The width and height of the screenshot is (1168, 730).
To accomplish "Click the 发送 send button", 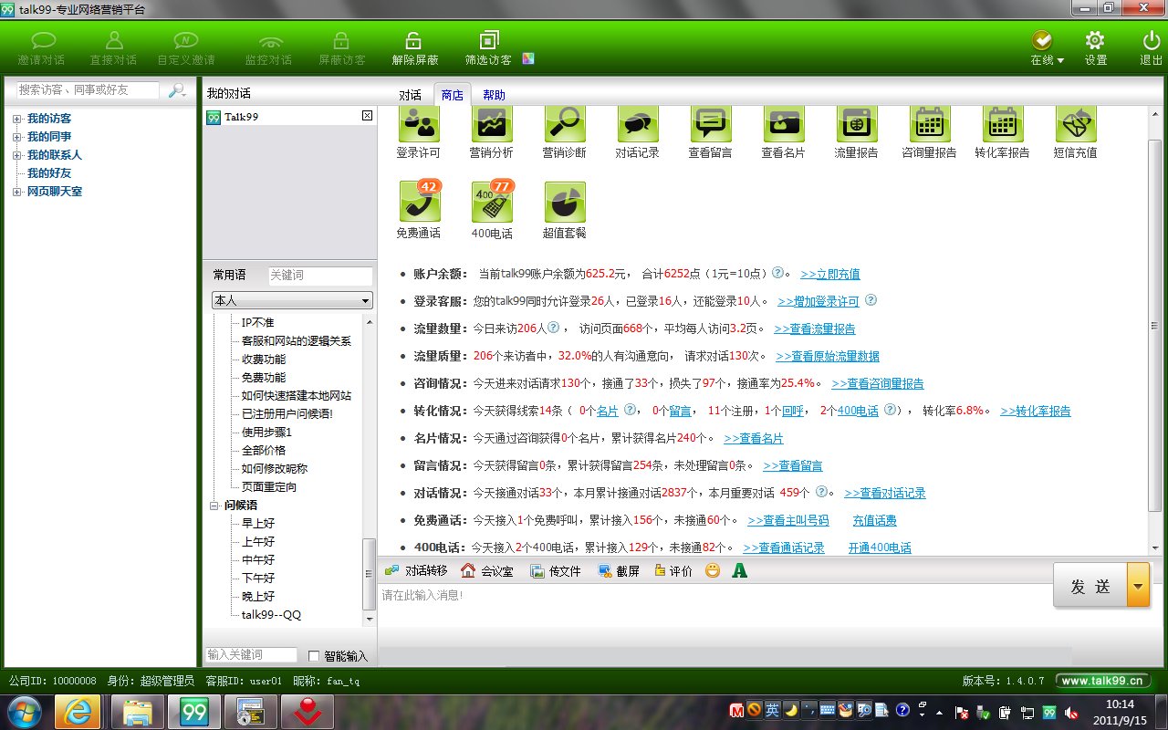I will click(1090, 585).
